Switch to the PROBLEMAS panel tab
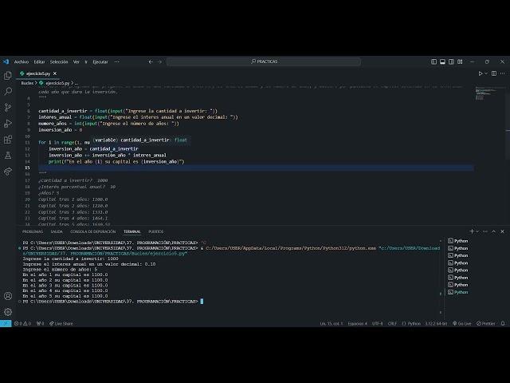 pos(33,231)
